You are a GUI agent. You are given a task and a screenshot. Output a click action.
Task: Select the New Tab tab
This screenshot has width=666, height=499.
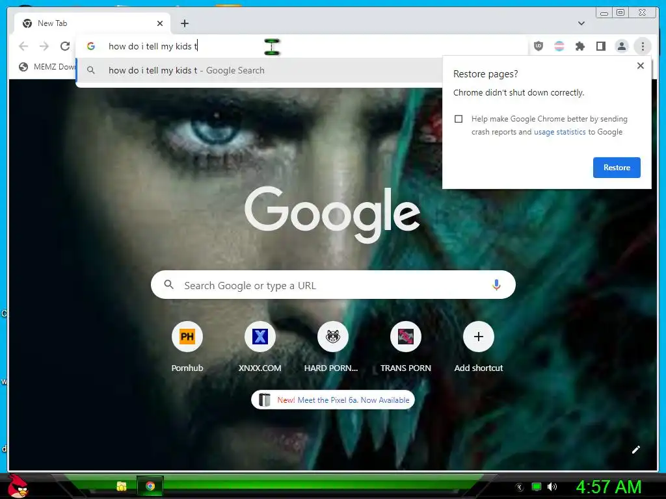tap(92, 23)
